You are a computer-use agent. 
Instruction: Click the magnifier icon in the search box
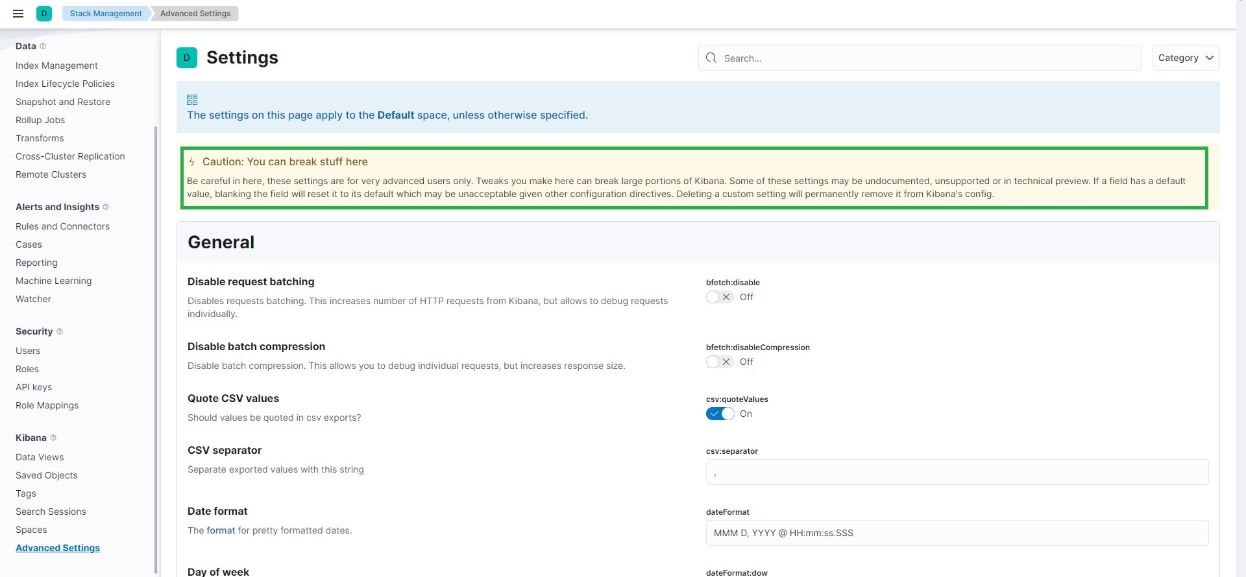point(711,58)
